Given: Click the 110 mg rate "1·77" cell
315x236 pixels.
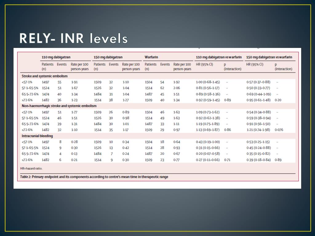Looking at the screenshot, I should pyautogui.click(x=74, y=112).
